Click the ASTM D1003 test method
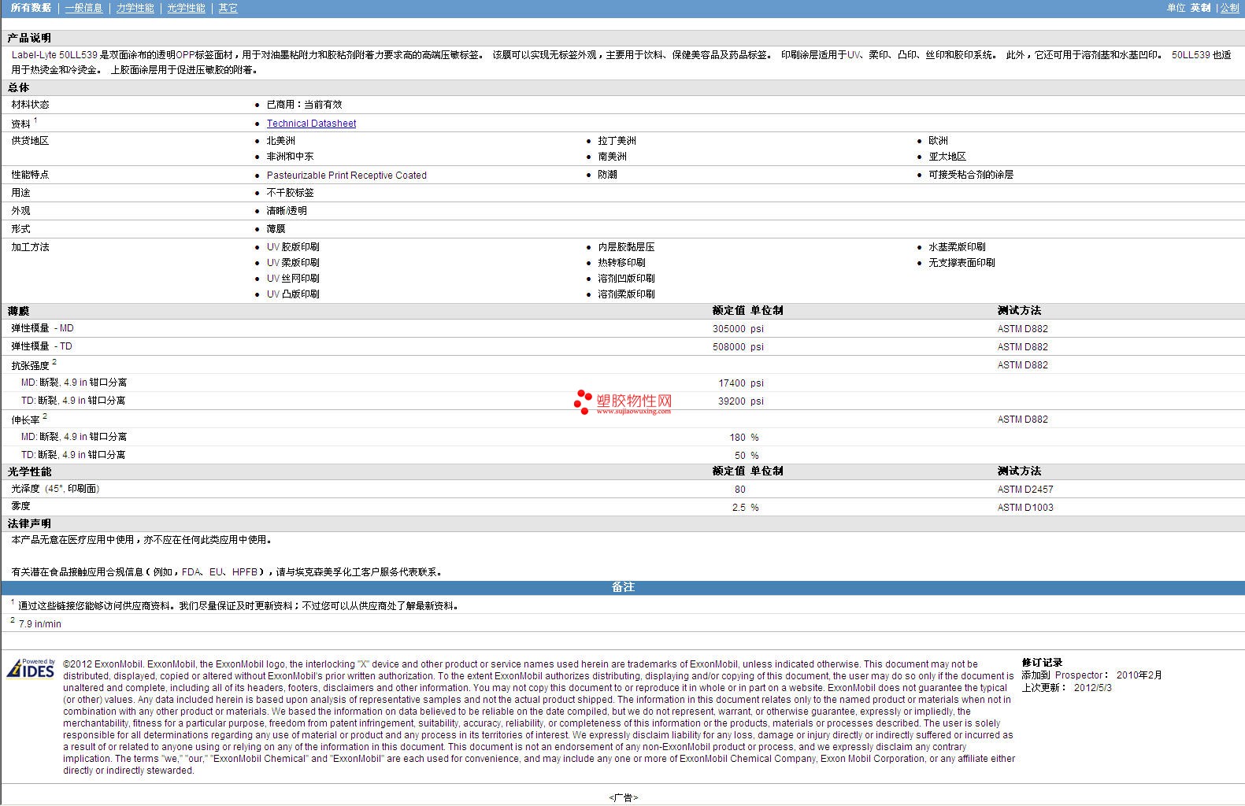 pyautogui.click(x=1025, y=508)
